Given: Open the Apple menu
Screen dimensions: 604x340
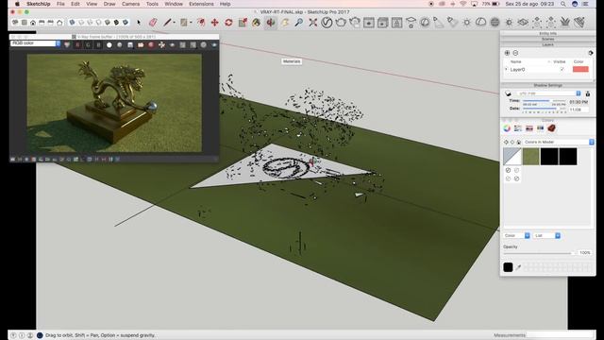Looking at the screenshot, I should [17, 4].
